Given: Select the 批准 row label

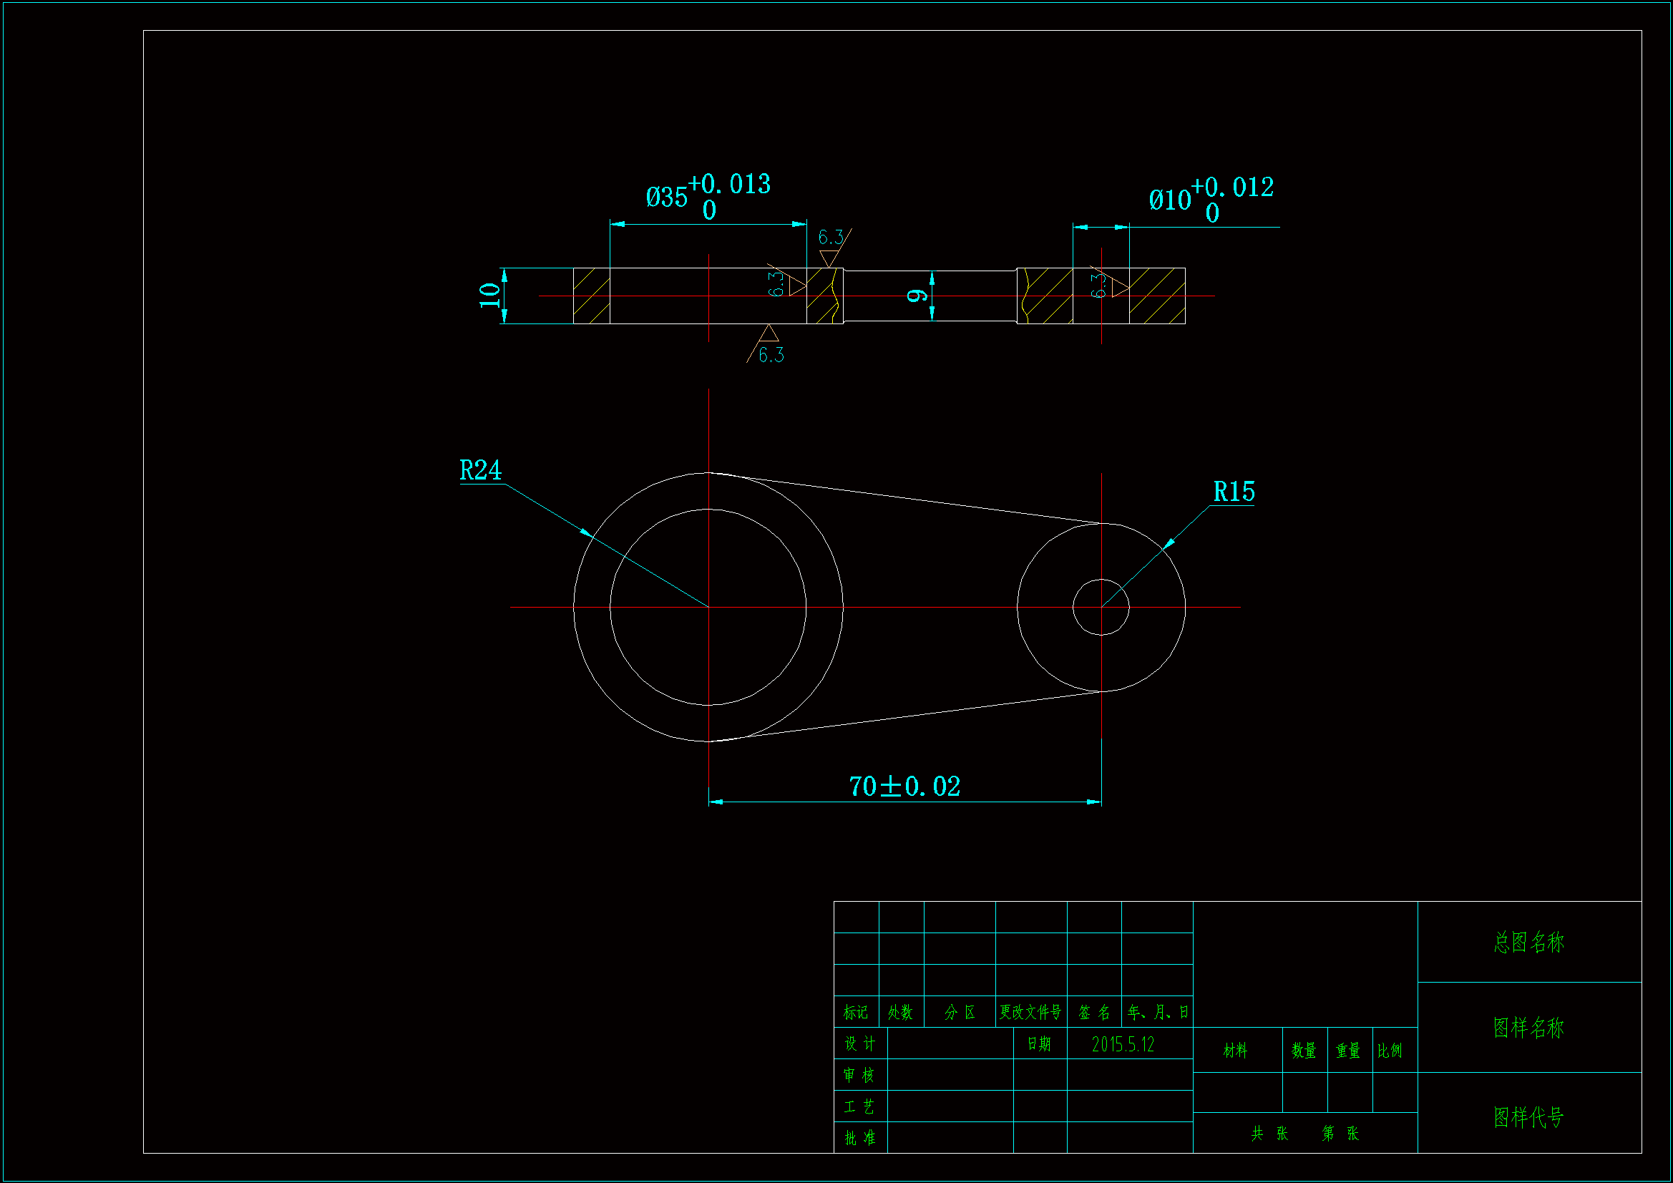Looking at the screenshot, I should (x=860, y=1138).
